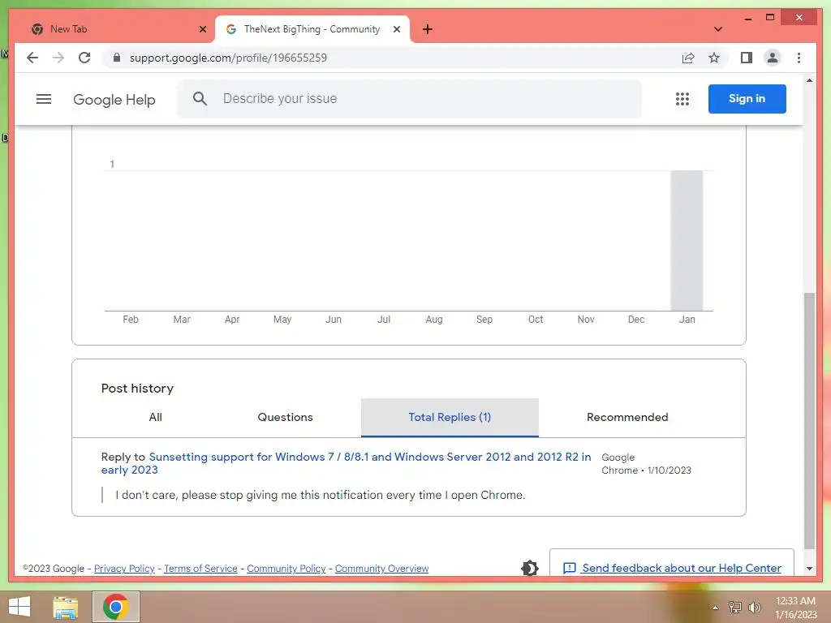Screen dimensions: 831x623
Task: Switch to the New Tab tab
Action: tap(117, 29)
